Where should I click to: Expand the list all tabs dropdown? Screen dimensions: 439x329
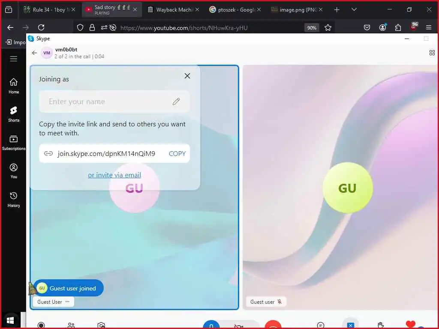[x=354, y=9]
